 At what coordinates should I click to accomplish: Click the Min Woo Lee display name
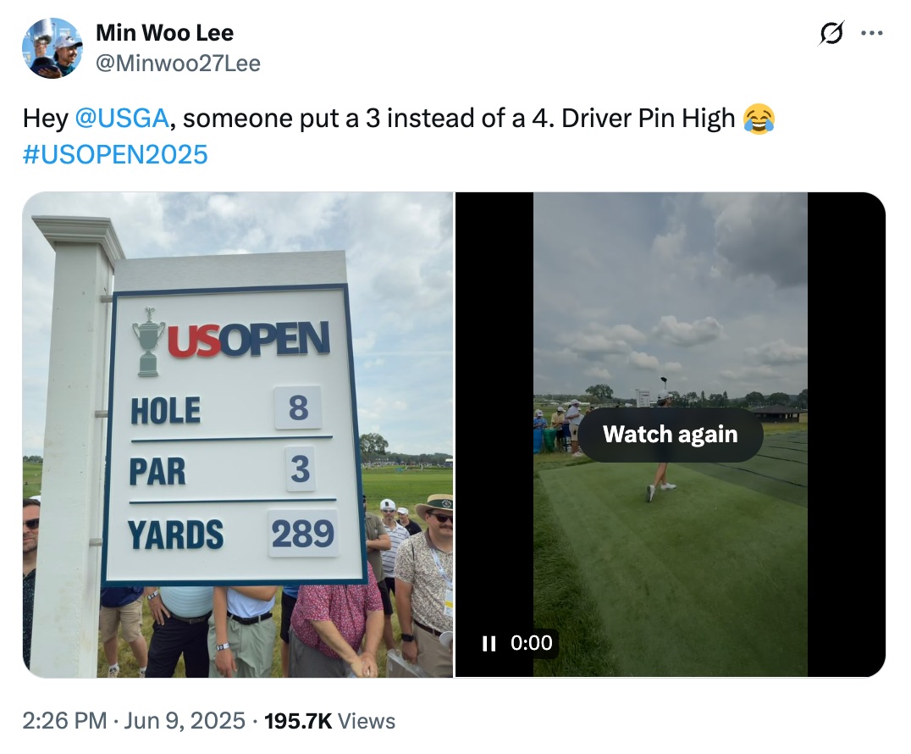[164, 32]
